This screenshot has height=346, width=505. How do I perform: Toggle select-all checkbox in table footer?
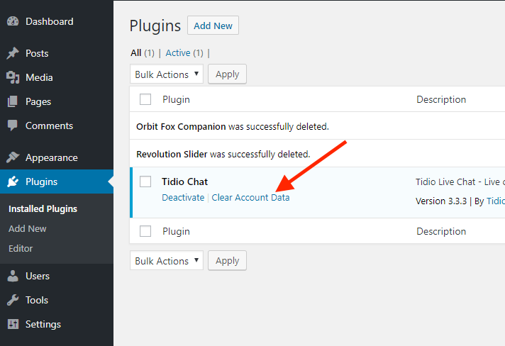[x=145, y=231]
